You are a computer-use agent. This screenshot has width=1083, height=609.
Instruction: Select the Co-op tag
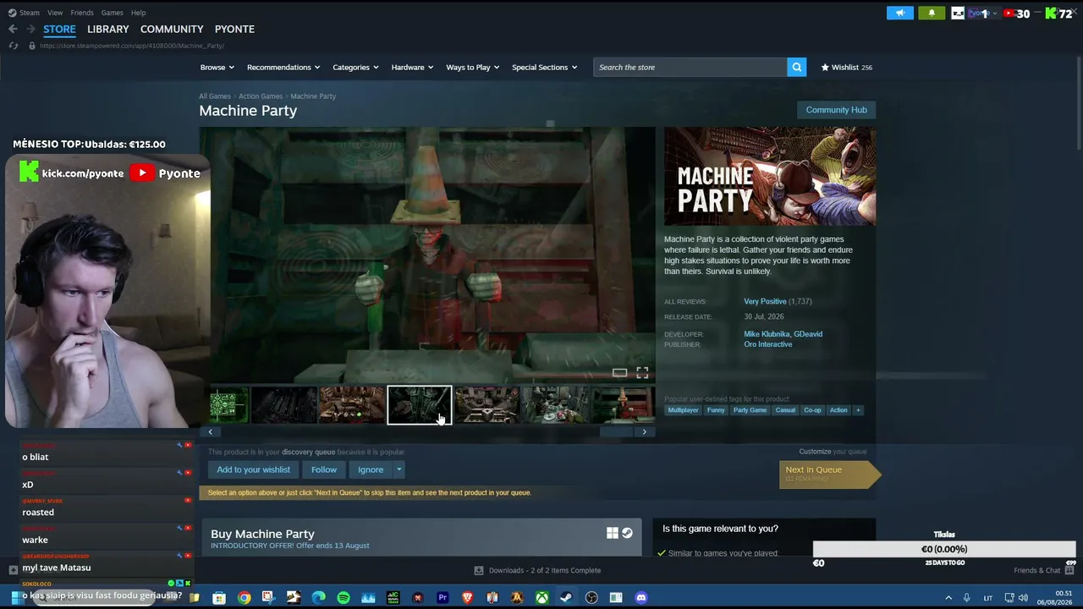pyautogui.click(x=812, y=410)
